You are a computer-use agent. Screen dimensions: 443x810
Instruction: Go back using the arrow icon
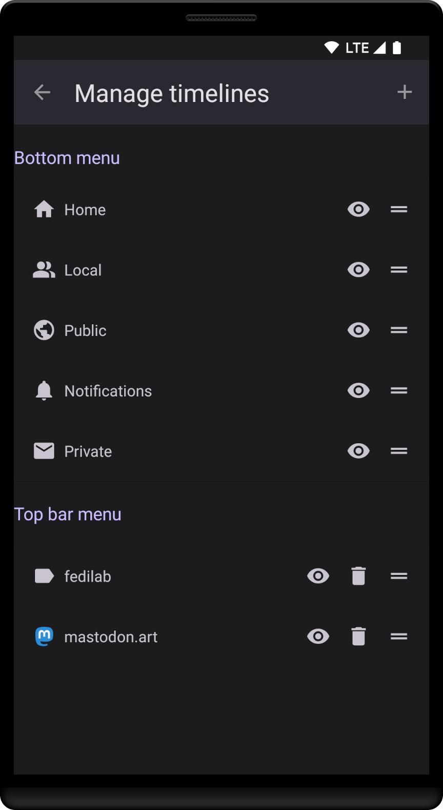pos(42,93)
